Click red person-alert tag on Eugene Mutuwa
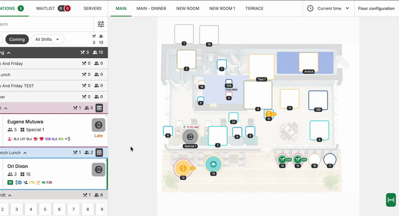 click(x=10, y=139)
